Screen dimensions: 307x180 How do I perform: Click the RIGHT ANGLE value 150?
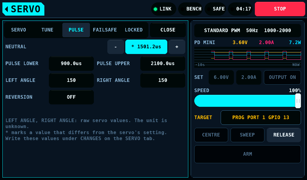[163, 80]
